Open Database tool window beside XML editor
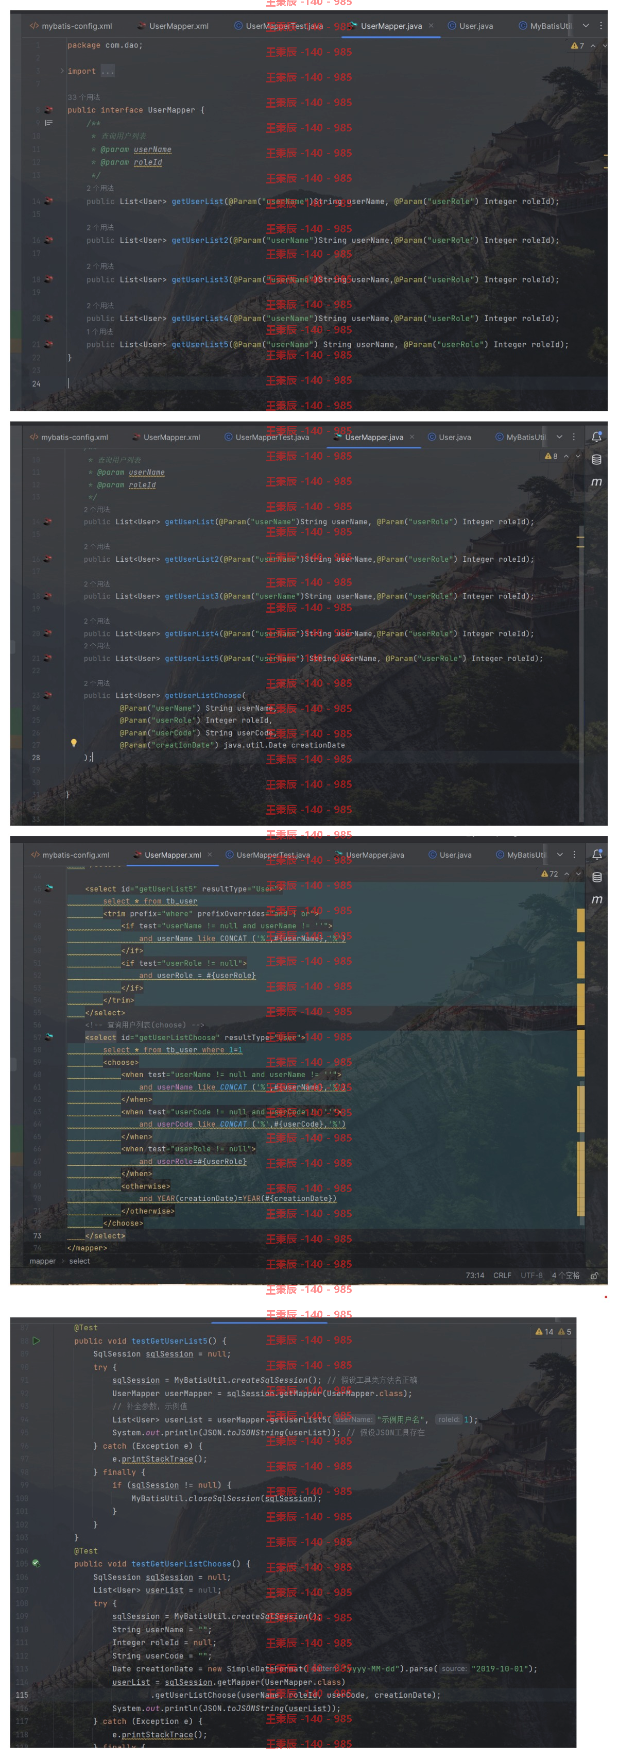Image resolution: width=618 pixels, height=1758 pixels. point(597,878)
